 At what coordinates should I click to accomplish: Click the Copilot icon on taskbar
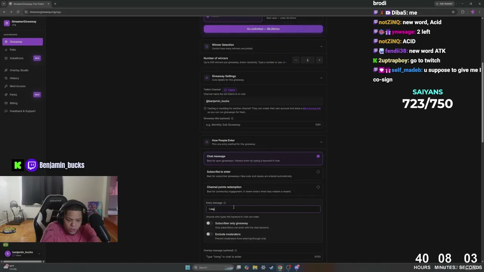click(x=247, y=267)
